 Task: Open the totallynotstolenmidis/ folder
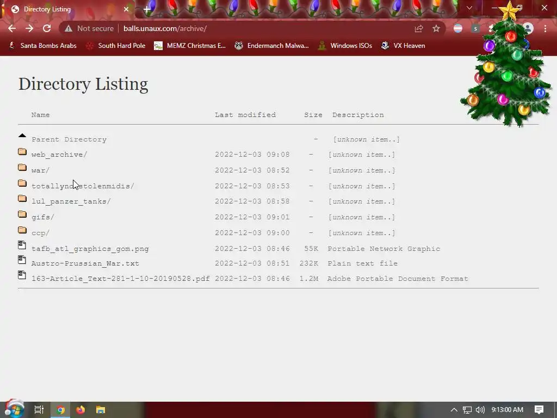[x=83, y=186]
